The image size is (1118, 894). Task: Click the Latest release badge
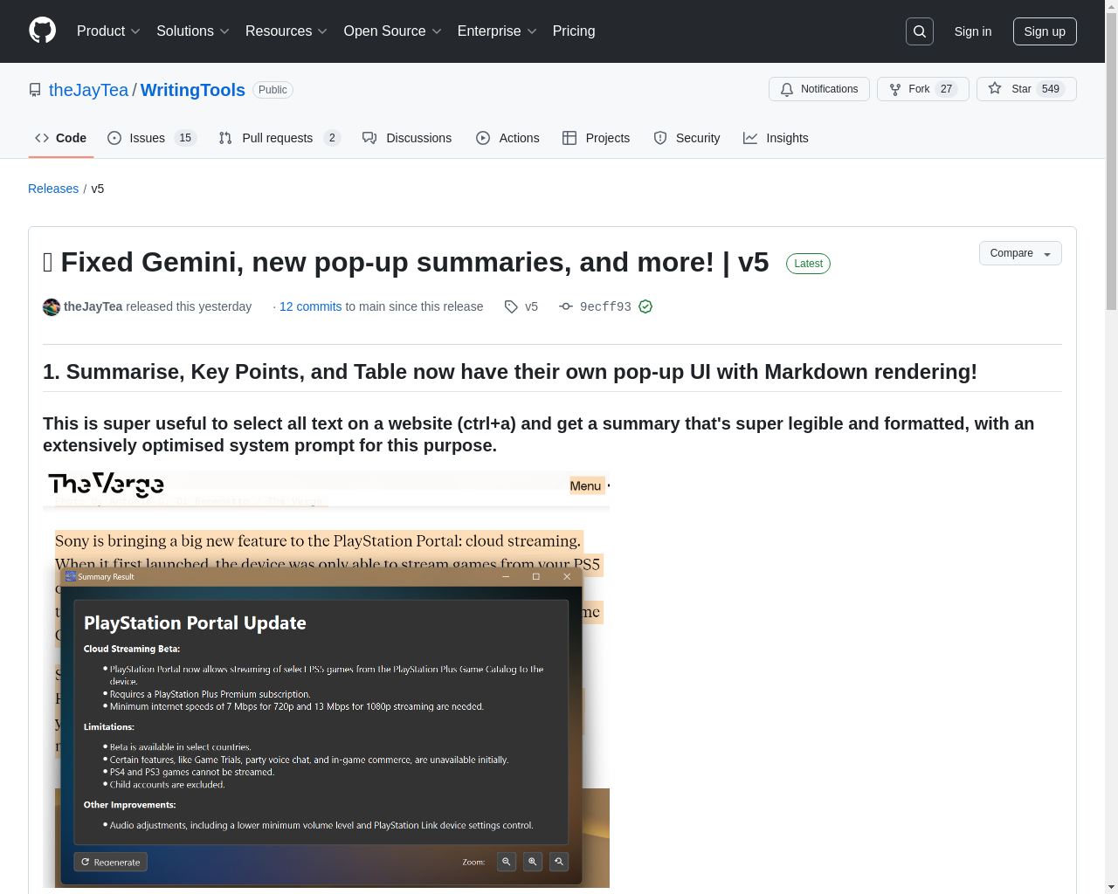pos(808,264)
